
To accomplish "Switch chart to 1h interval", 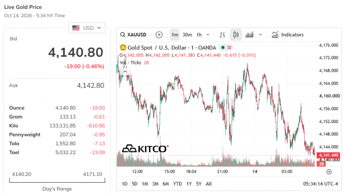I will click(199, 35).
